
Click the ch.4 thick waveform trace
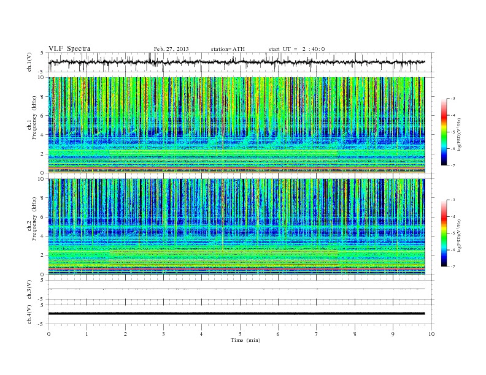point(237,314)
